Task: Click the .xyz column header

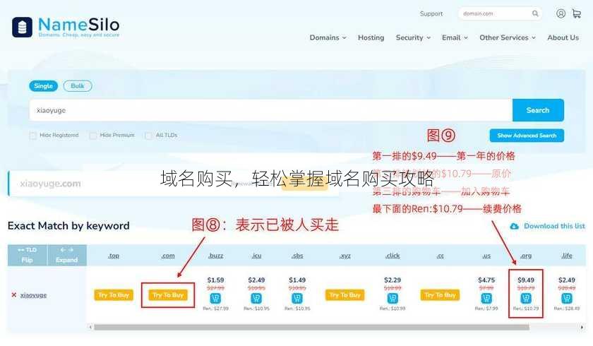Action: [345, 256]
